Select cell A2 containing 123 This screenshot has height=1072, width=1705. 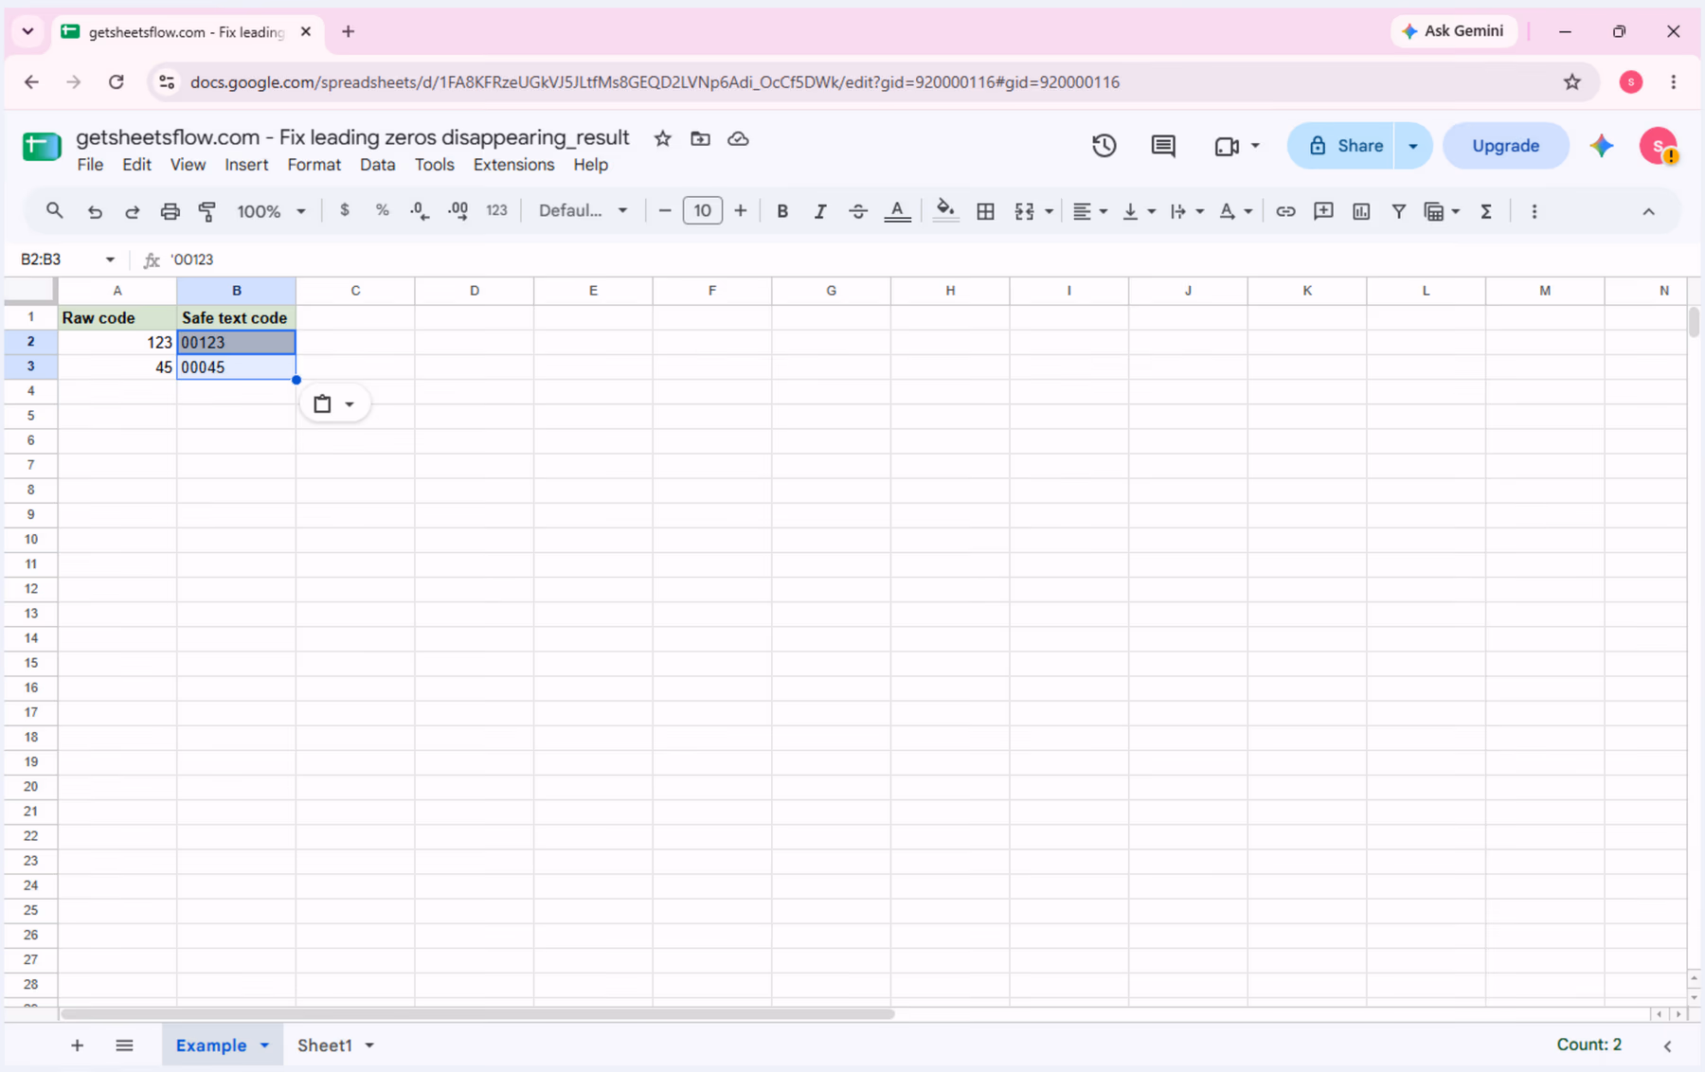(117, 342)
